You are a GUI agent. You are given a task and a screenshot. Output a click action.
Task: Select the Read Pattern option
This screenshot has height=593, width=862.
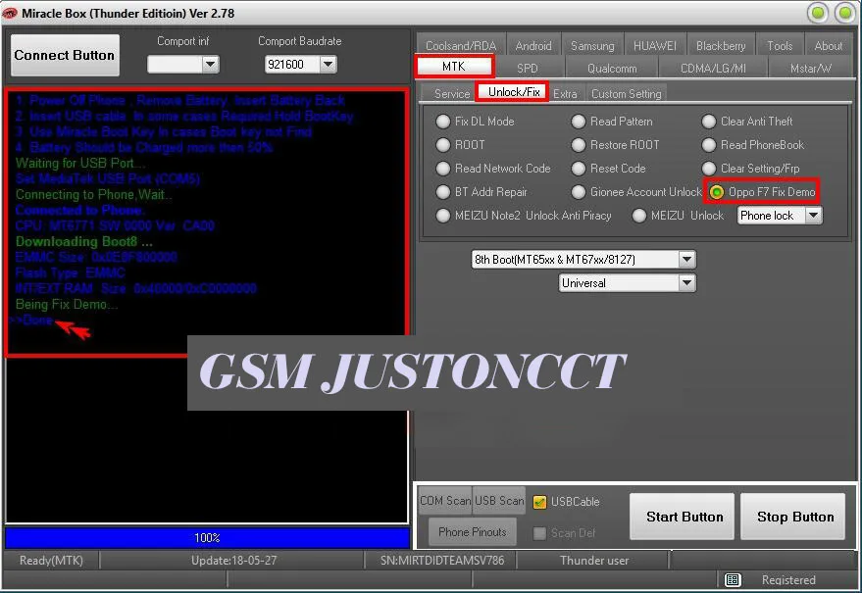(579, 122)
